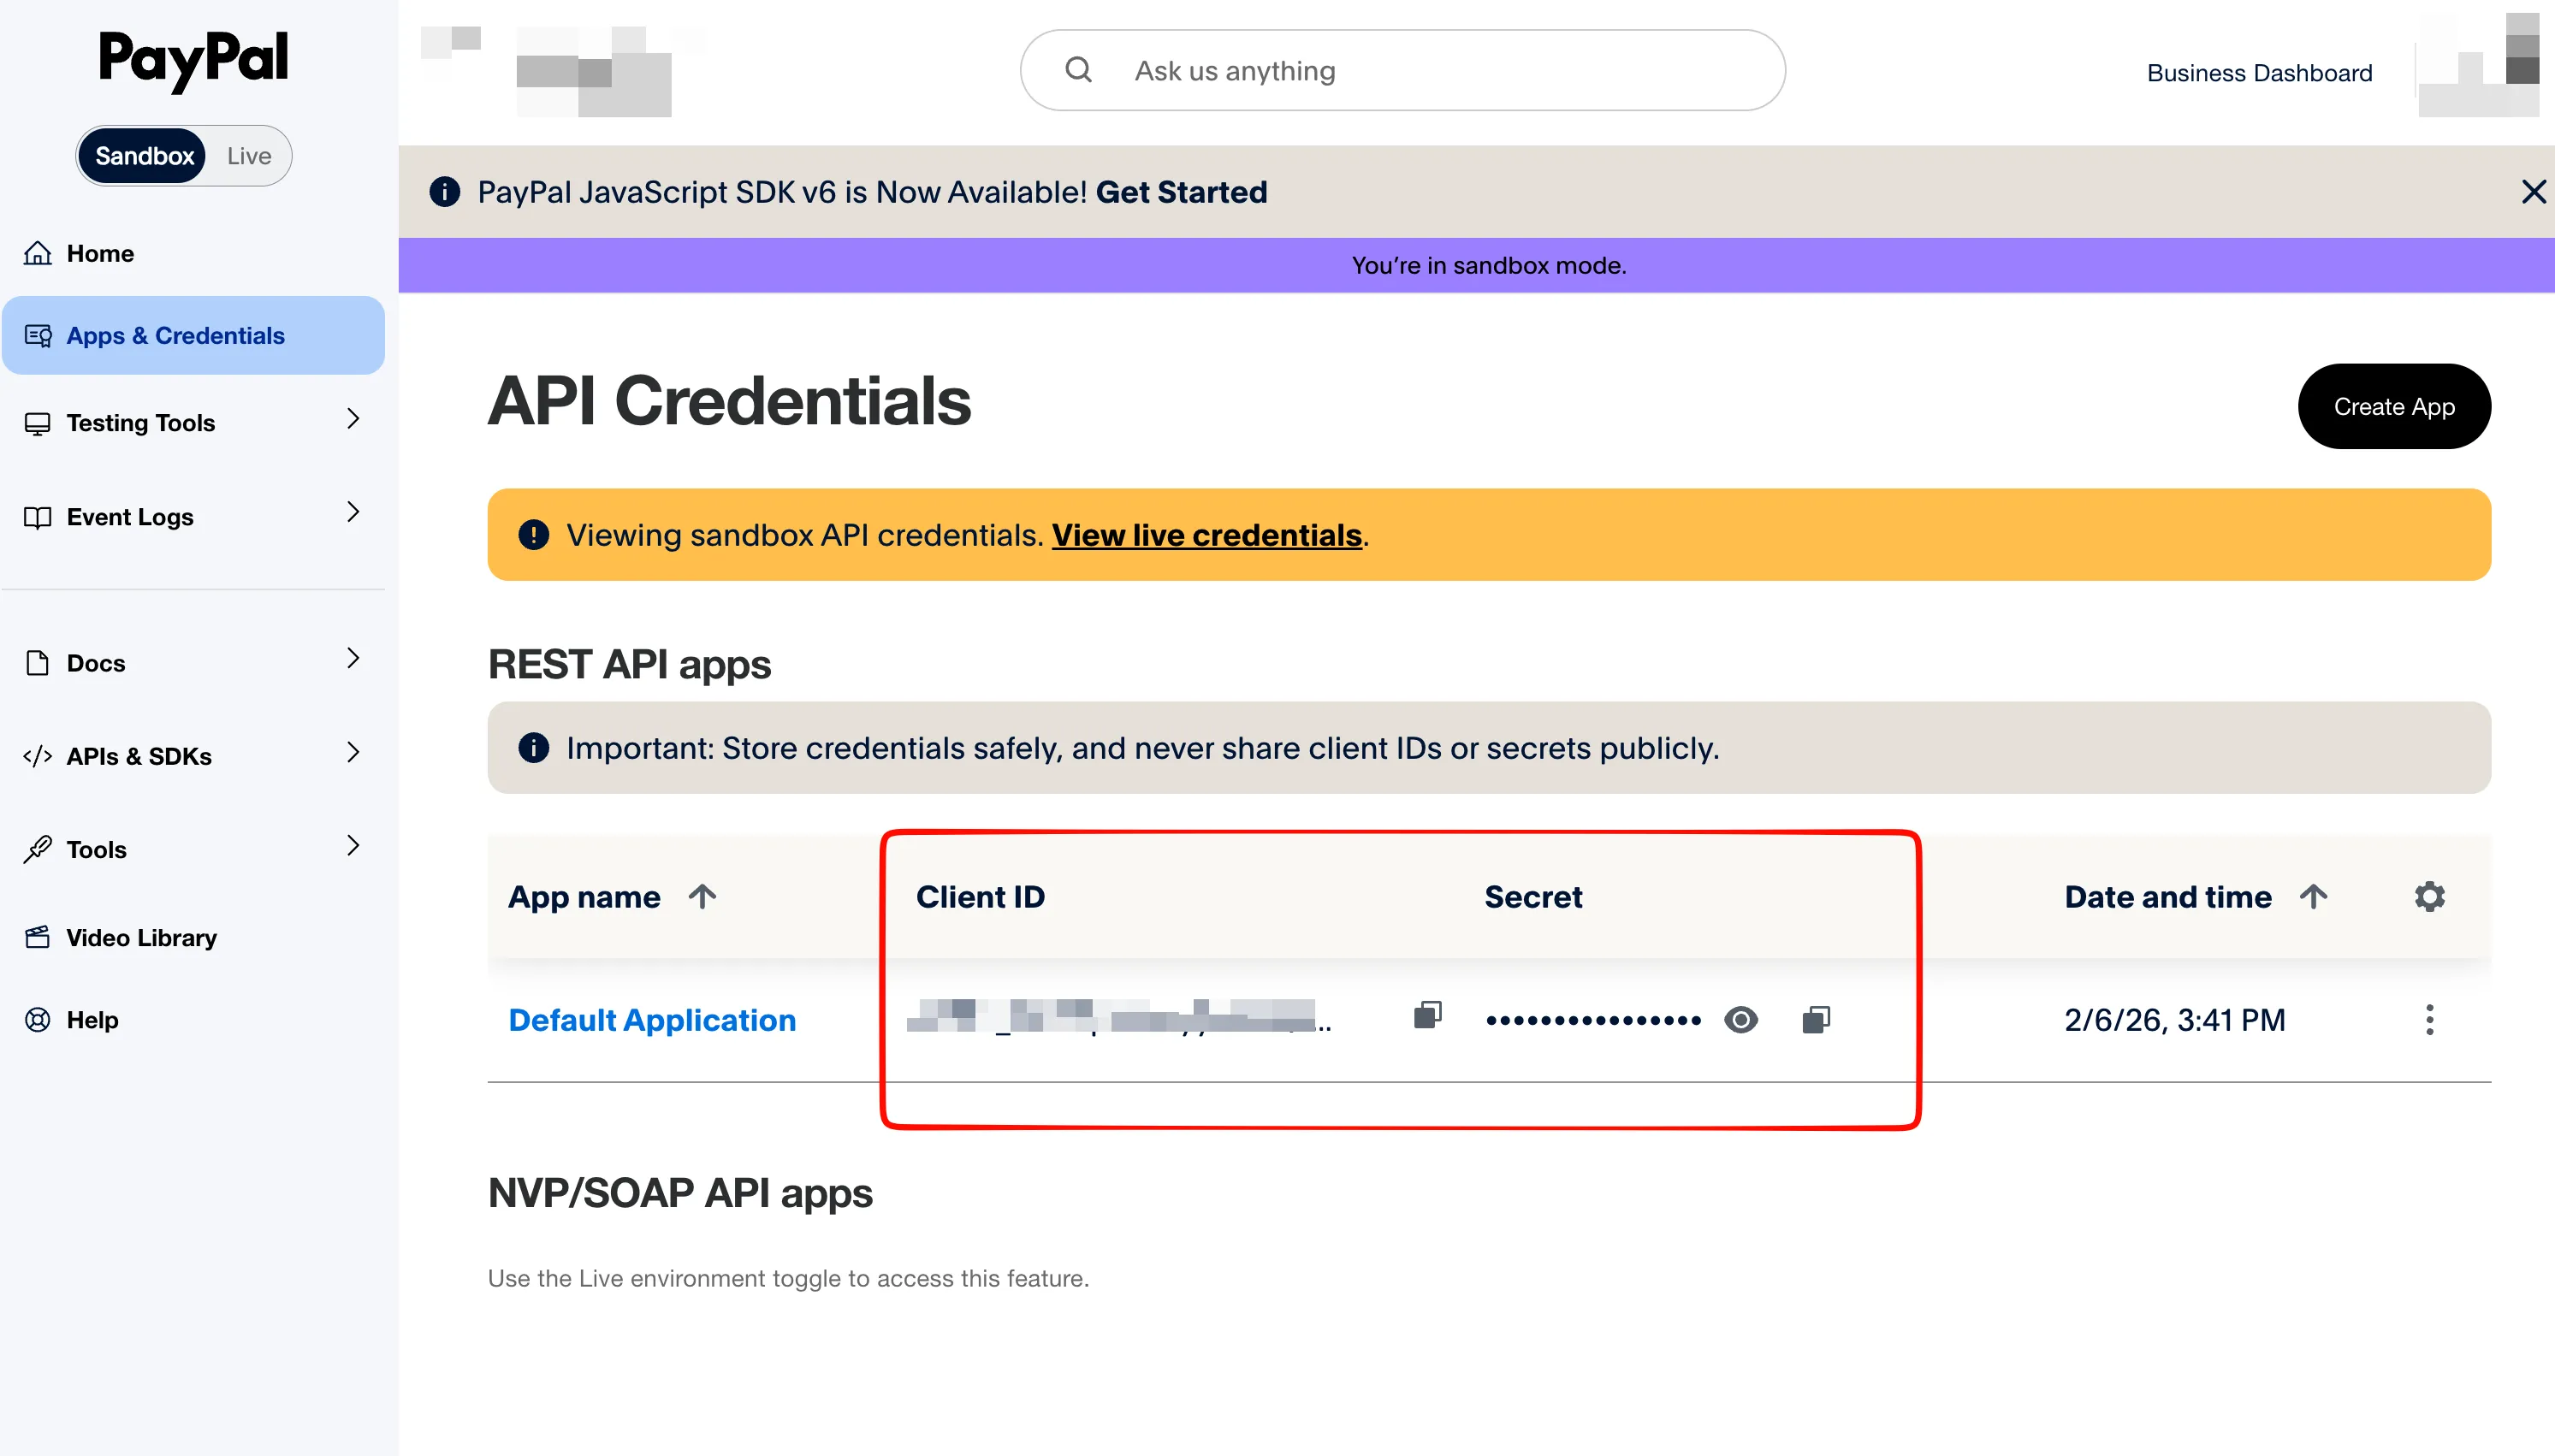This screenshot has width=2555, height=1456.
Task: Reveal the Secret with the eye toggle
Action: [x=1742, y=1019]
